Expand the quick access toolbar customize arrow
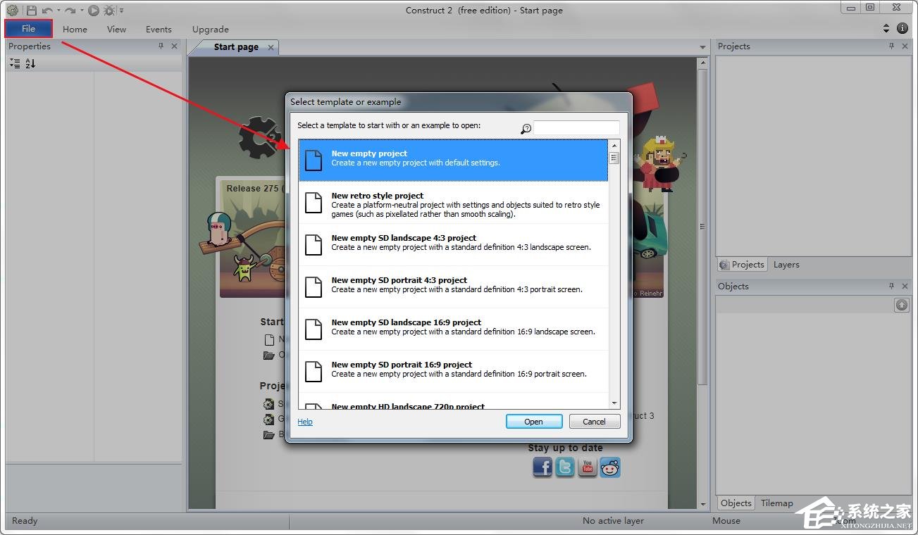The image size is (918, 535). point(121,11)
